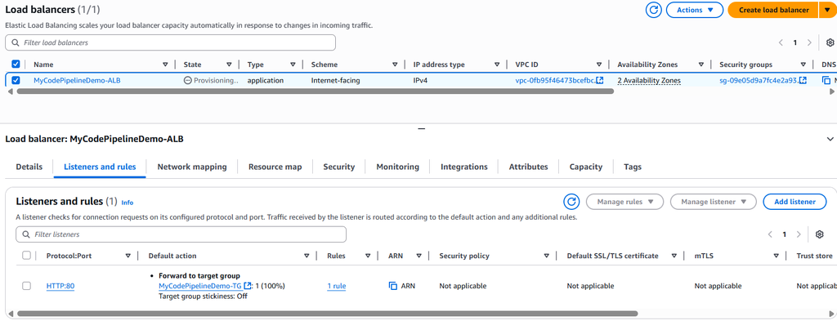Screen dimensions: 837x321
Task: Open the Monitoring tab
Action: (398, 167)
